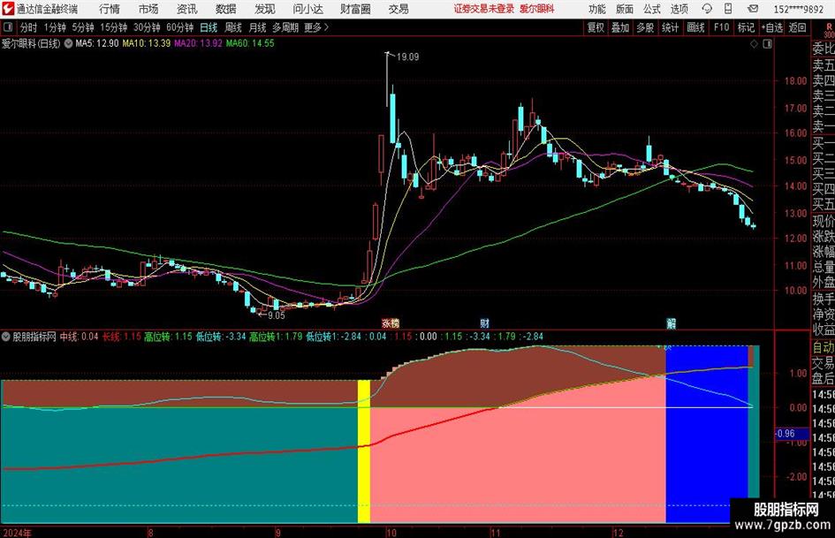Switch to 月线 monthly period
Screen dimensions: 835x538
(x=257, y=27)
